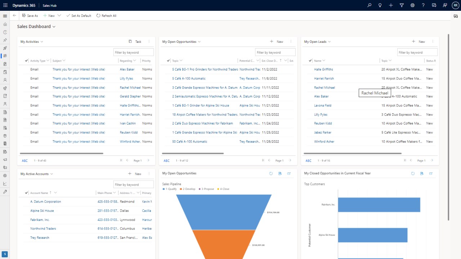Screen dimensions: 461x259
Task: View records for Sales Pipeline chart
Action: (280, 173)
